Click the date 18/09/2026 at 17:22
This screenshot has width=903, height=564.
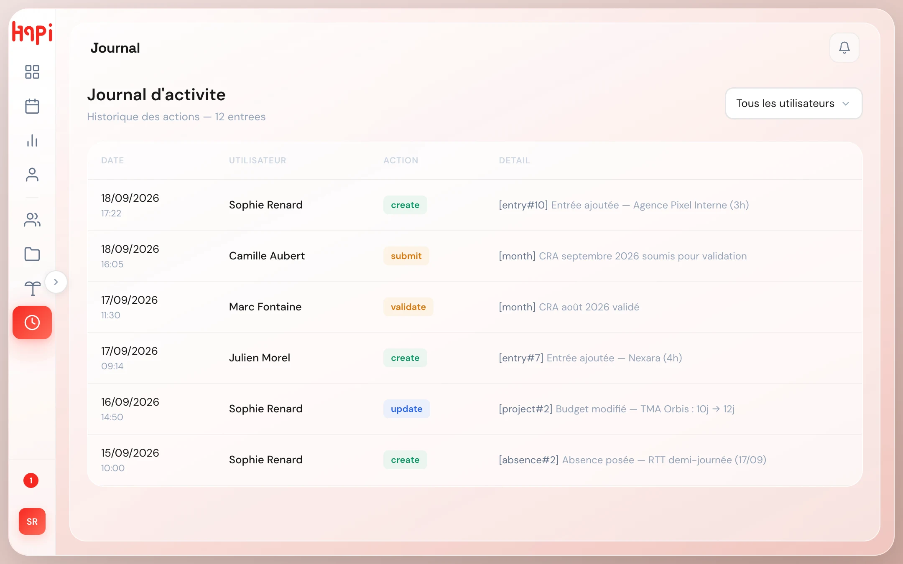pyautogui.click(x=130, y=198)
